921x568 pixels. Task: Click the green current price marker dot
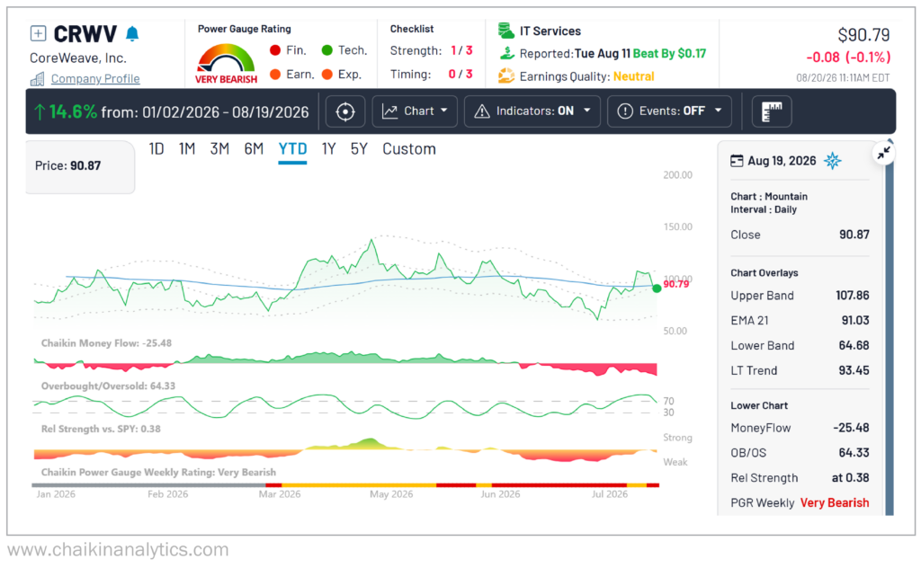pyautogui.click(x=657, y=288)
